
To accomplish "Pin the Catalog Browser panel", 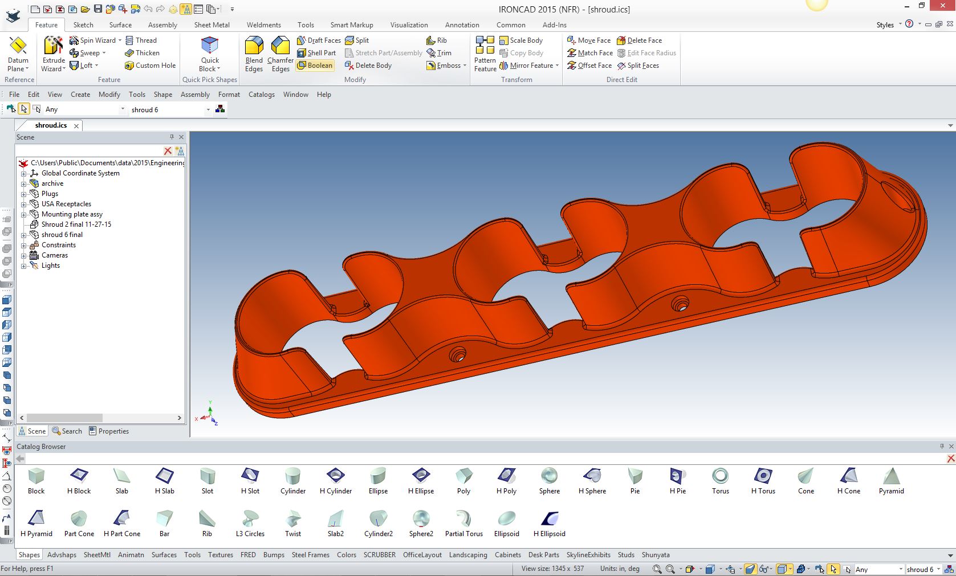I will tap(942, 447).
